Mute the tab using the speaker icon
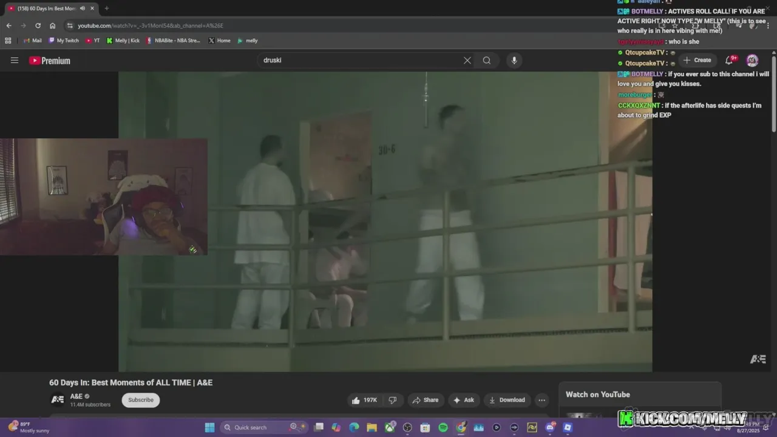The image size is (777, 437). pos(82,8)
